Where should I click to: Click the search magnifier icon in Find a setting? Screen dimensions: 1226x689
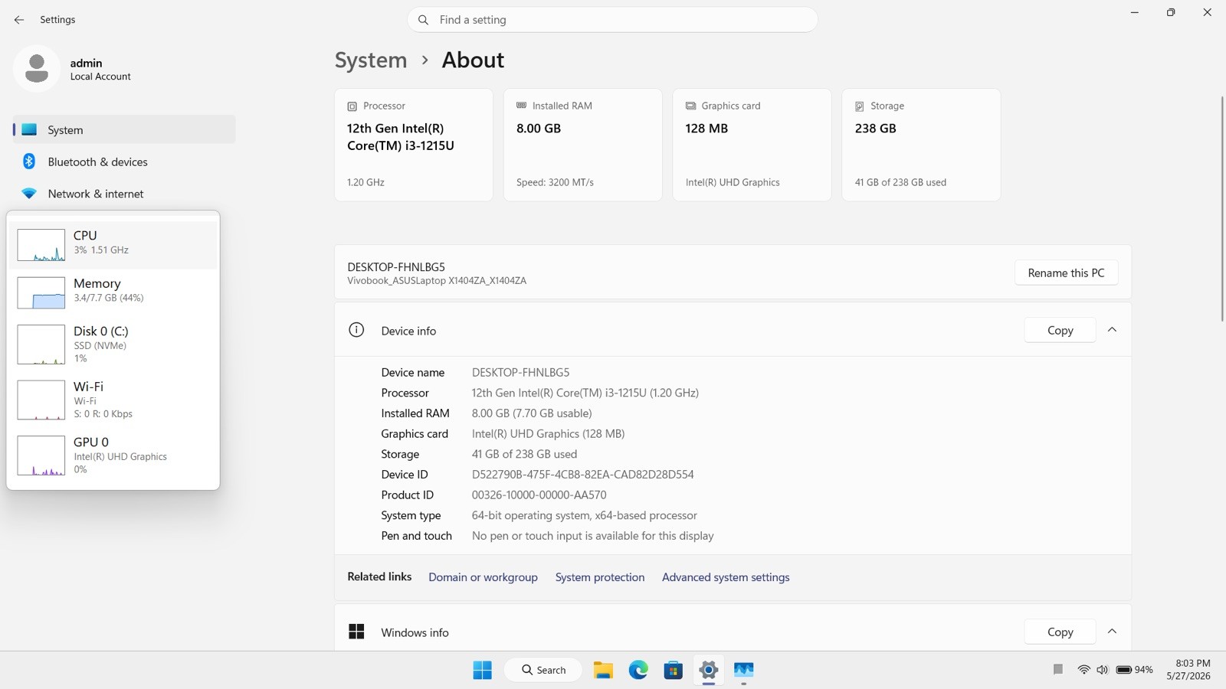(x=423, y=20)
